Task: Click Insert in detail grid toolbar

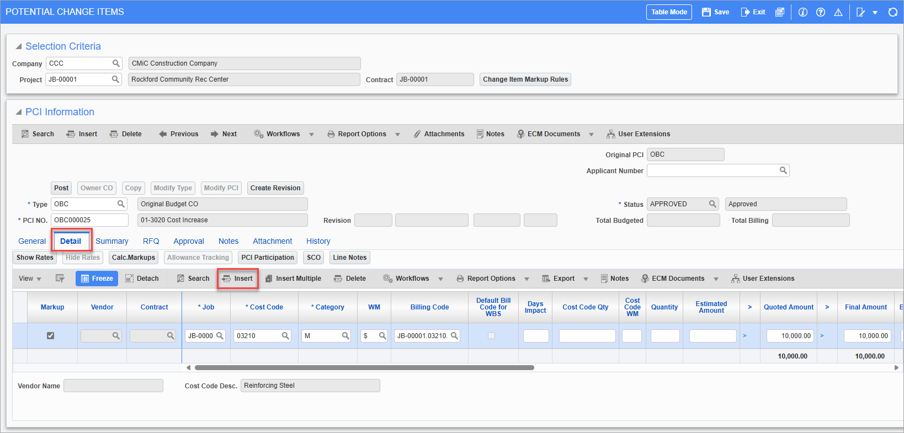Action: tap(237, 279)
